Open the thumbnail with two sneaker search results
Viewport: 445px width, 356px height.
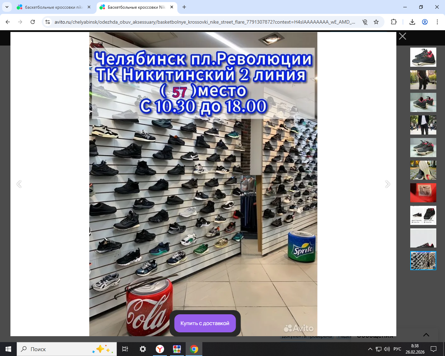point(423,215)
